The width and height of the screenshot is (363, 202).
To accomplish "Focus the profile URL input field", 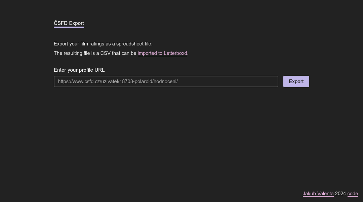I will [x=166, y=81].
